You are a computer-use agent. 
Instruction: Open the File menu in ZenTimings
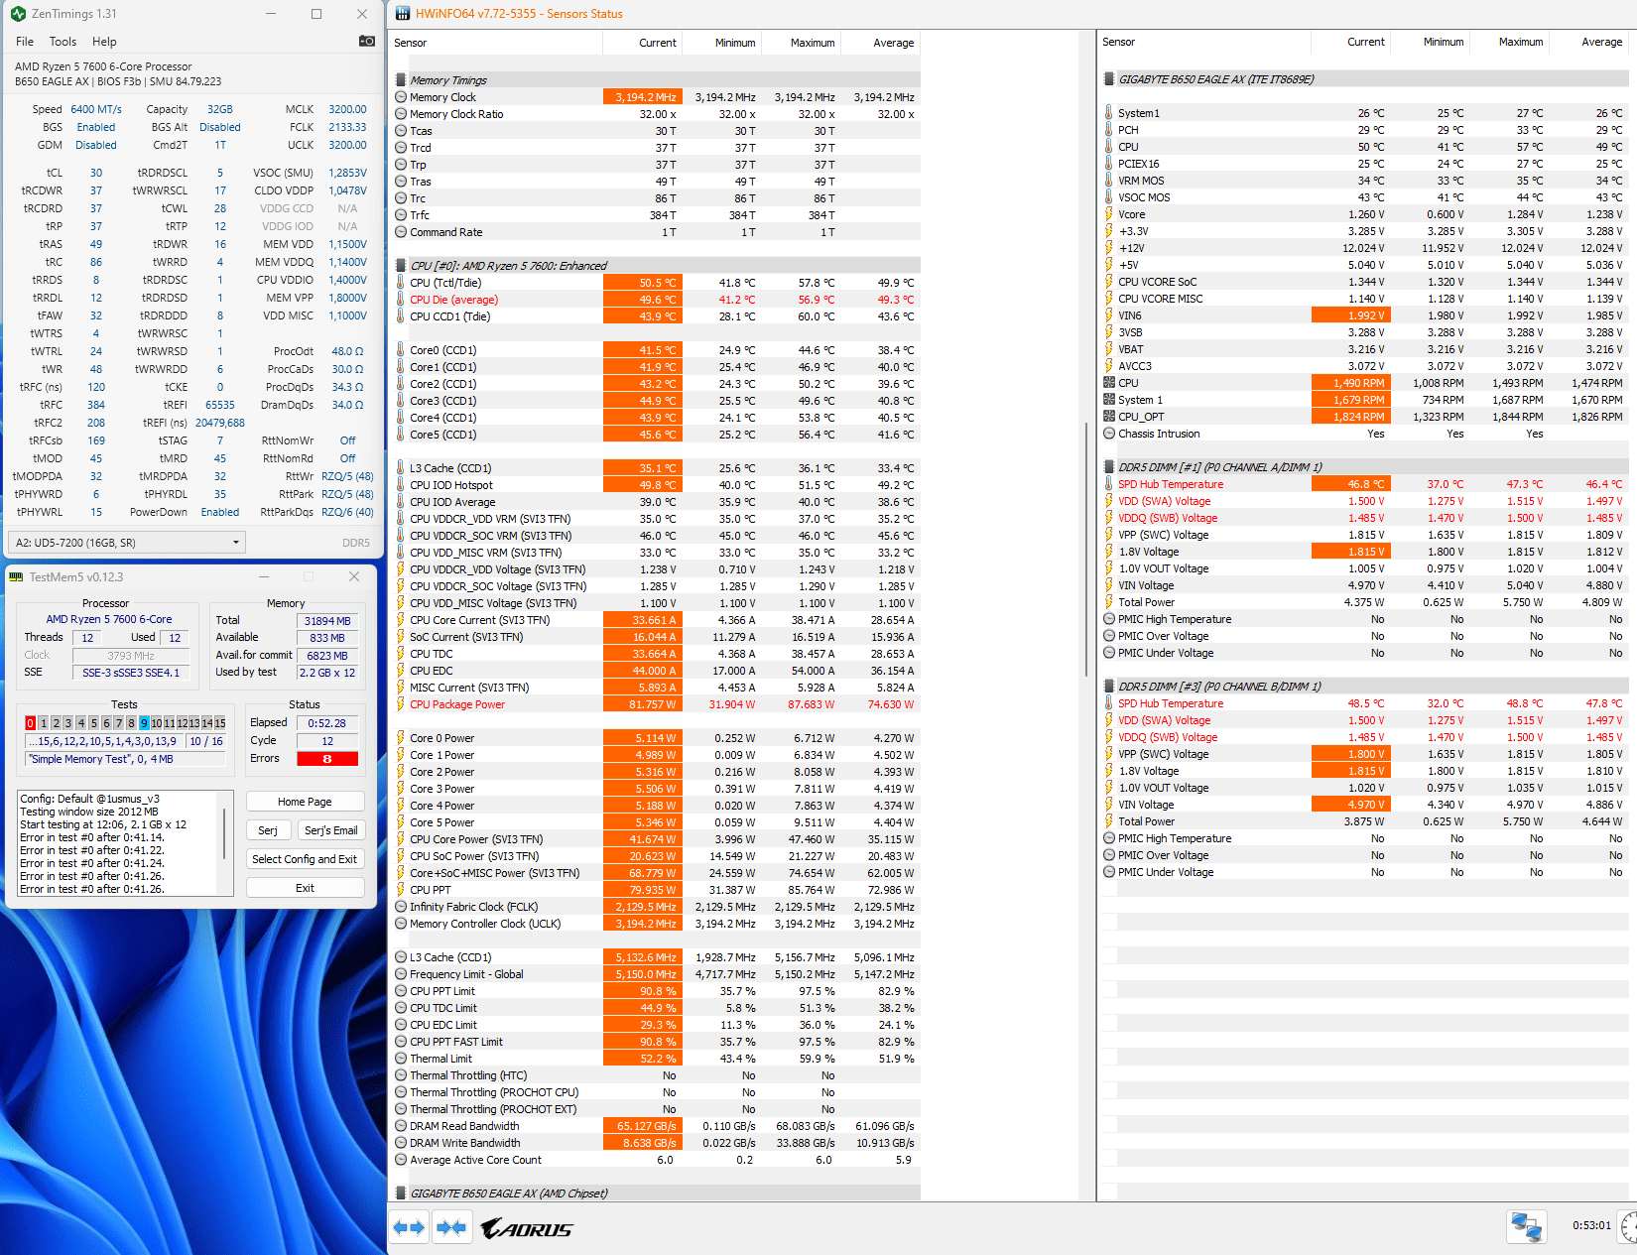[25, 42]
